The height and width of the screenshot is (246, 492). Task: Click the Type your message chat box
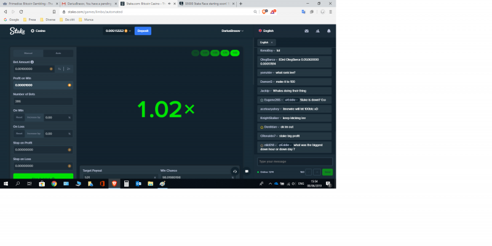tap(295, 161)
